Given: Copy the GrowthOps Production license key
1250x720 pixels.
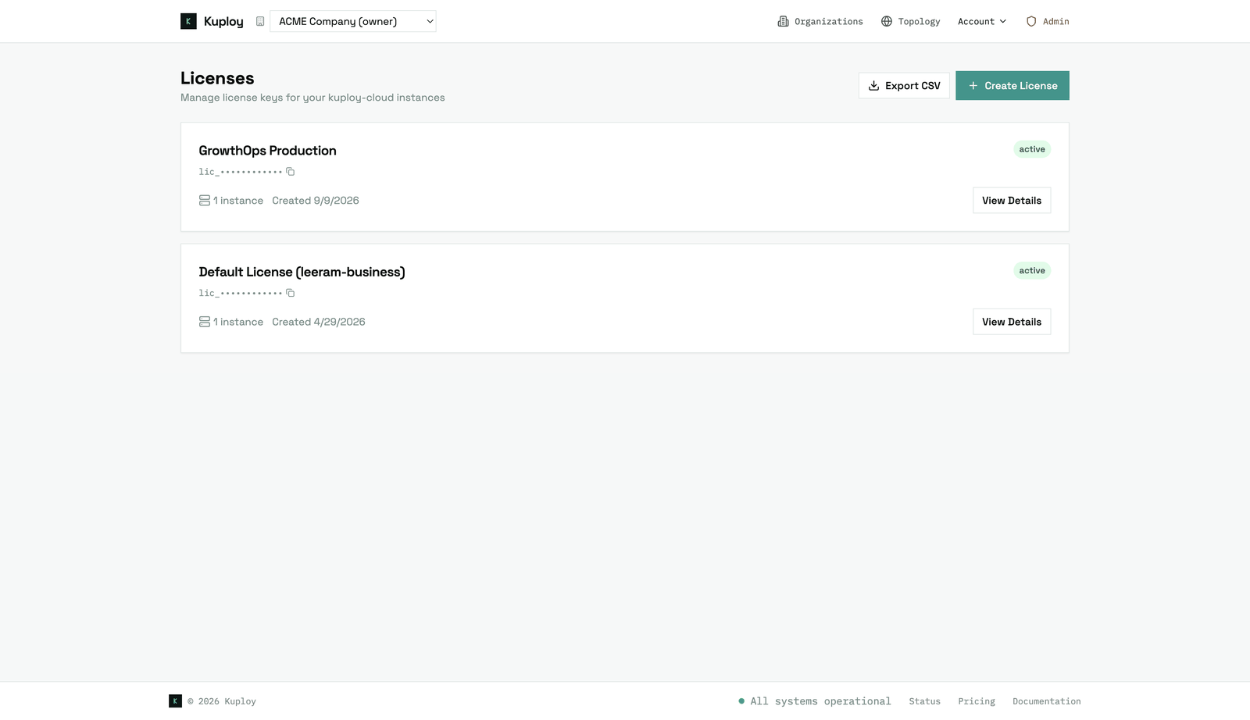Looking at the screenshot, I should point(291,172).
